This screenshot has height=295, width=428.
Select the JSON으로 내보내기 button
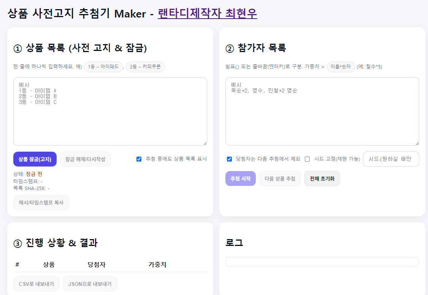tap(90, 284)
